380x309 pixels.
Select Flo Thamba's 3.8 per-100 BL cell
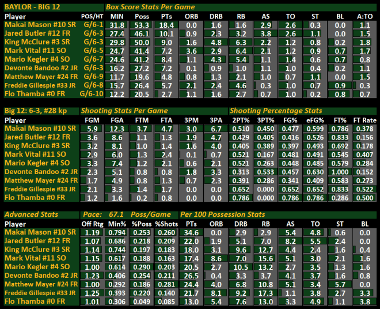364,302
